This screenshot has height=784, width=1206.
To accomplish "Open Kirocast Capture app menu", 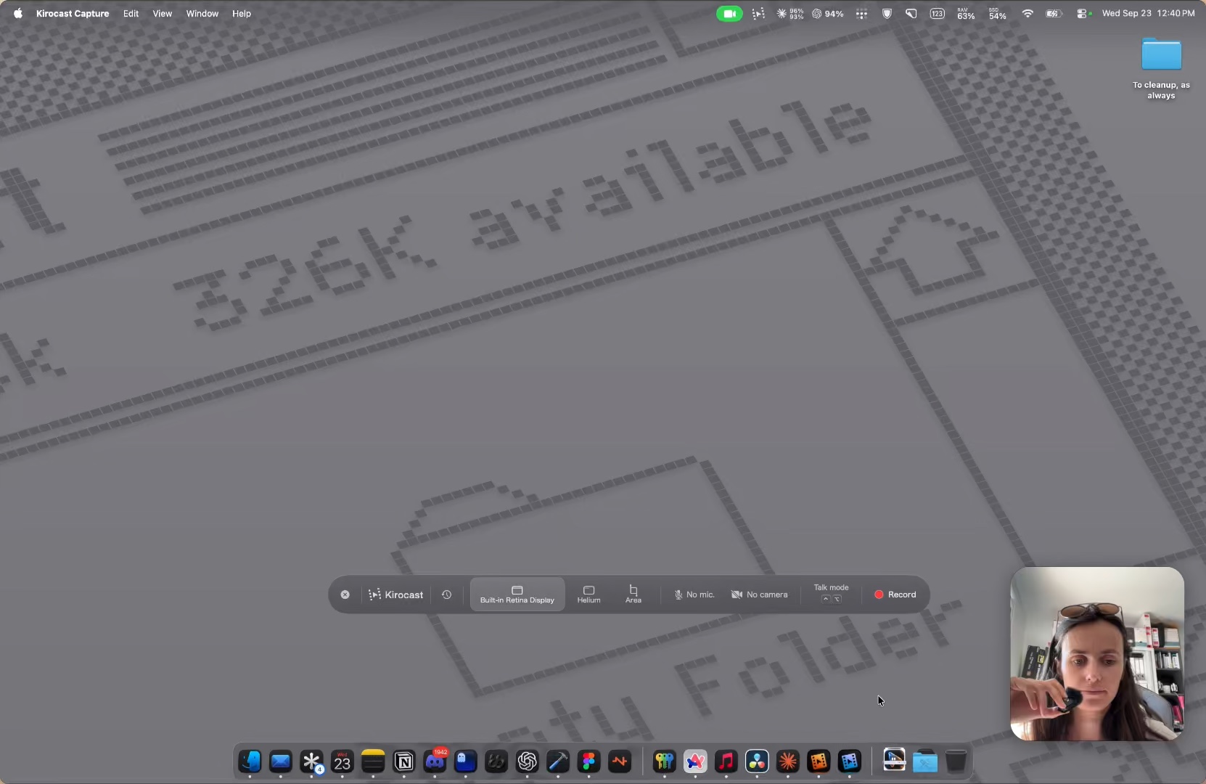I will click(x=73, y=13).
